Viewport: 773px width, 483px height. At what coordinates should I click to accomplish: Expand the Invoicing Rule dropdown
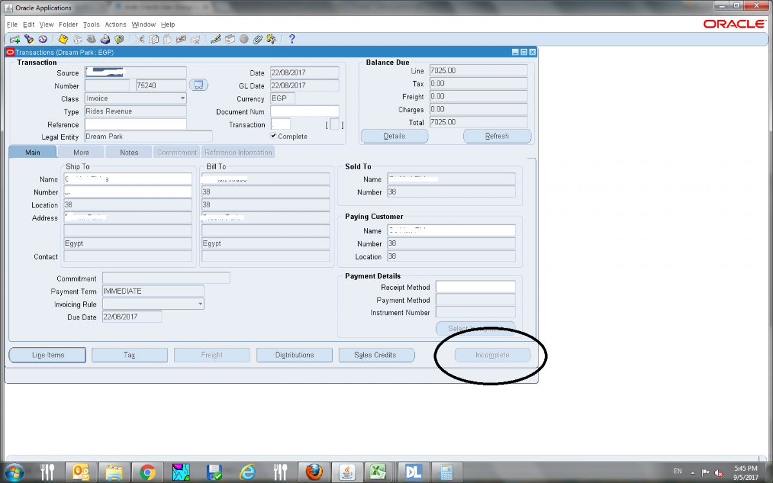tap(200, 304)
